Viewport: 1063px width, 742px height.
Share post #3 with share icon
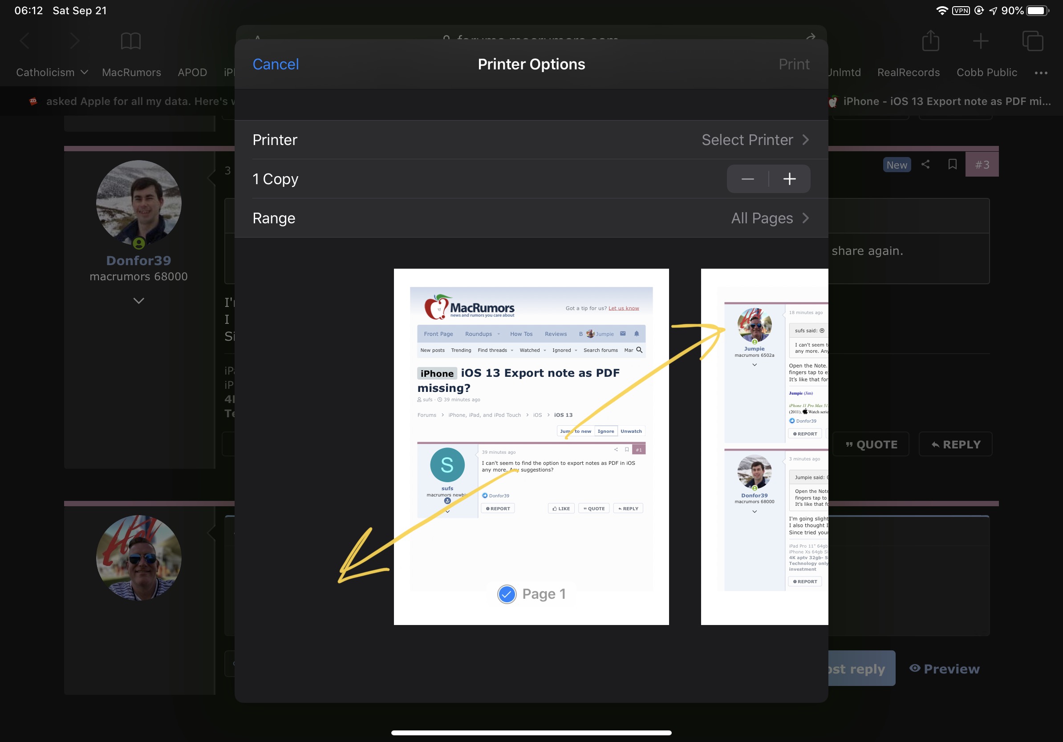point(925,164)
